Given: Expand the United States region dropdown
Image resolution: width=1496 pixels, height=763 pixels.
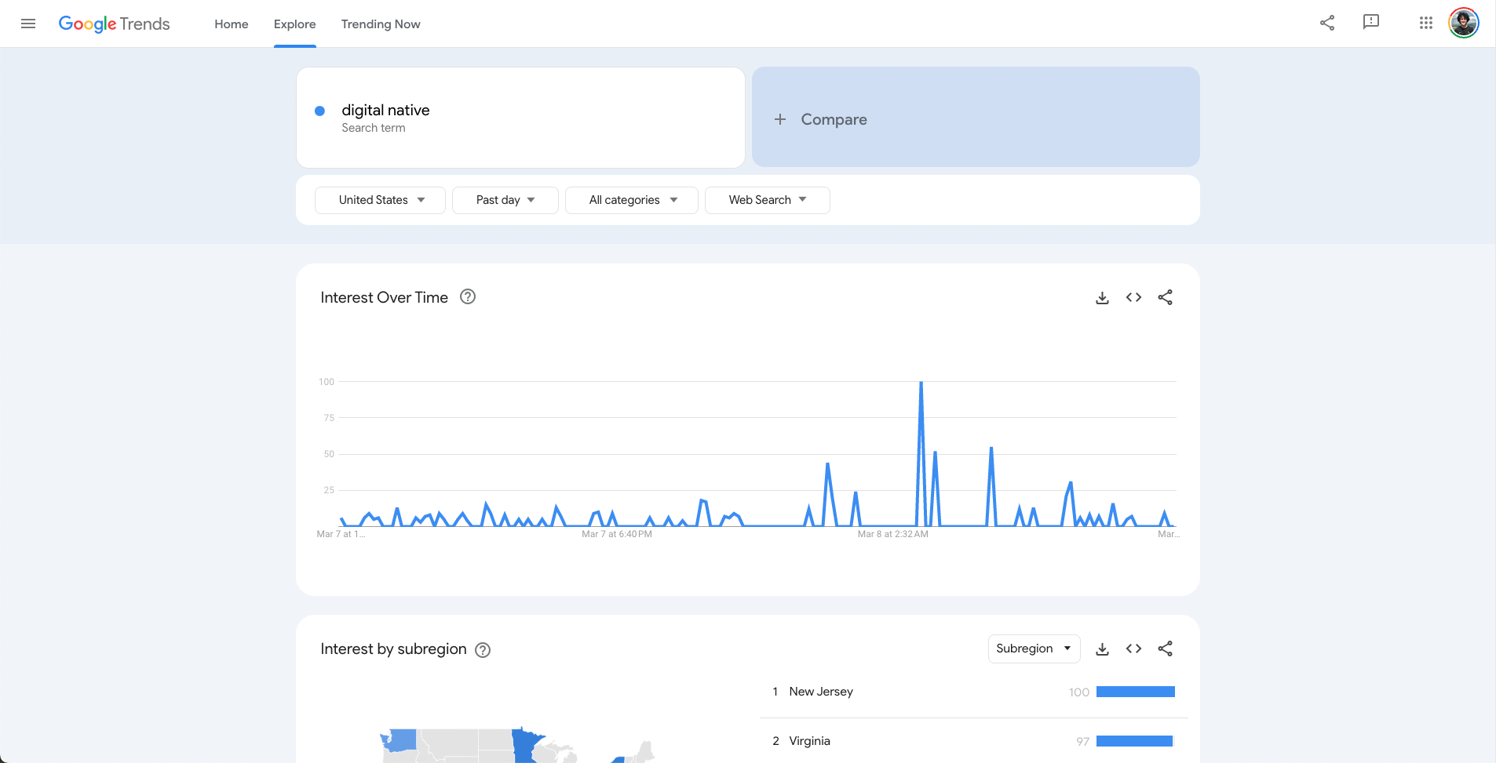Looking at the screenshot, I should coord(380,200).
